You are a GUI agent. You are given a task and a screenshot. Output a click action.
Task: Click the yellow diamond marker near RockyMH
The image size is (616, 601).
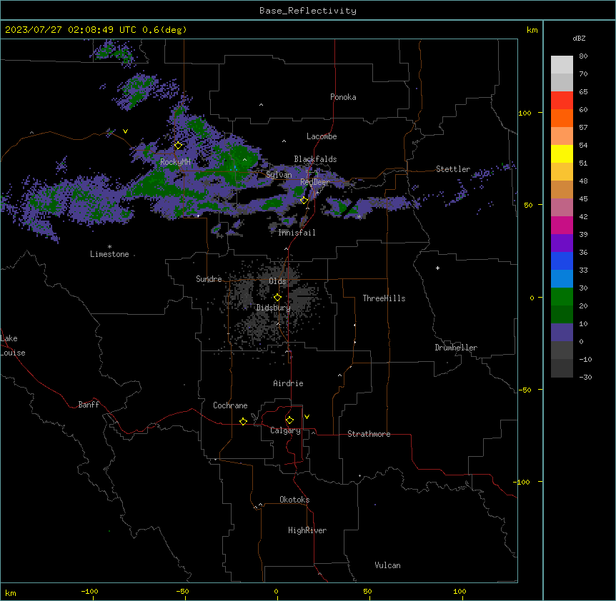179,146
